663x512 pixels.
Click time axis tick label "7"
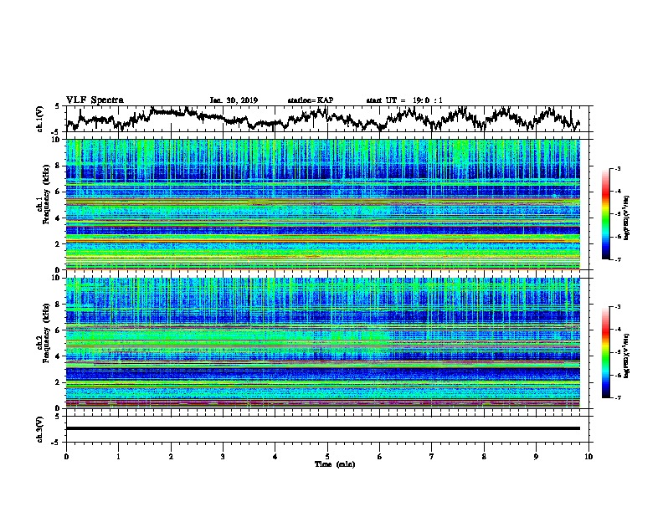432,457
